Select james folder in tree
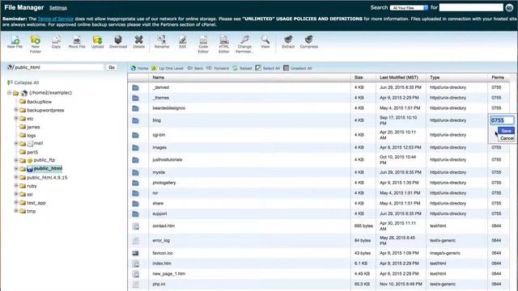This screenshot has height=291, width=518. point(33,127)
